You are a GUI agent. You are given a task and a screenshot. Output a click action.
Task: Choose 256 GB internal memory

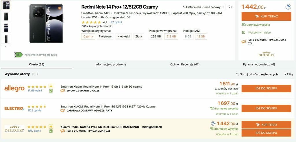(156, 37)
